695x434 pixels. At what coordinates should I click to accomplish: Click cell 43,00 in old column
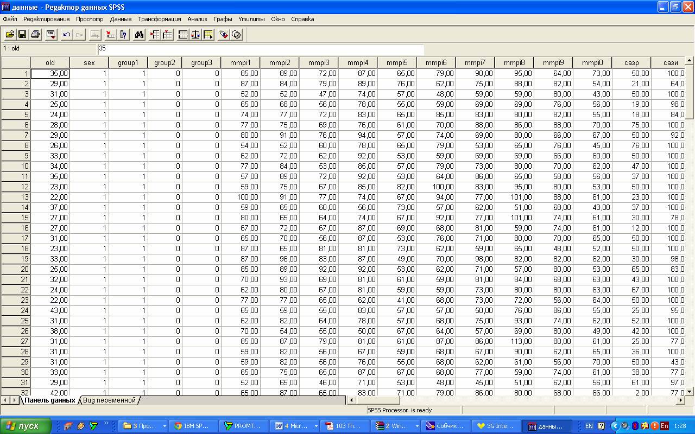click(50, 310)
